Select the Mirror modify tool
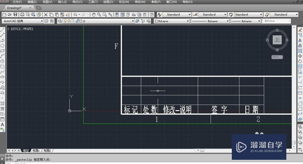This screenshot has width=303, height=164. (300, 40)
